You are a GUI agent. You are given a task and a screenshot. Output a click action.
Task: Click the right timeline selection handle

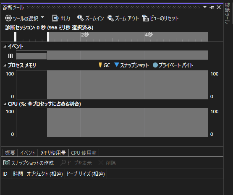[48, 37]
